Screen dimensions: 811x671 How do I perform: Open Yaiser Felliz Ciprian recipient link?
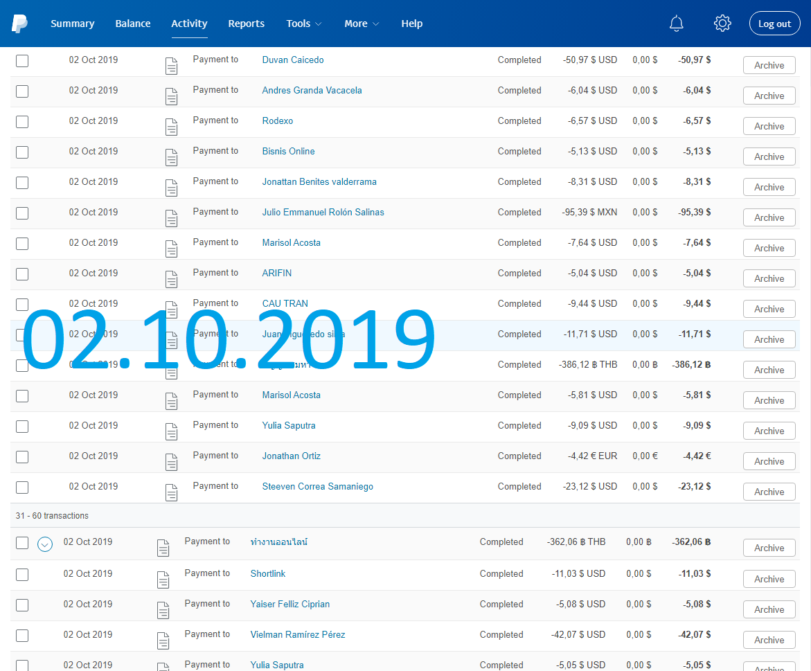[289, 605]
